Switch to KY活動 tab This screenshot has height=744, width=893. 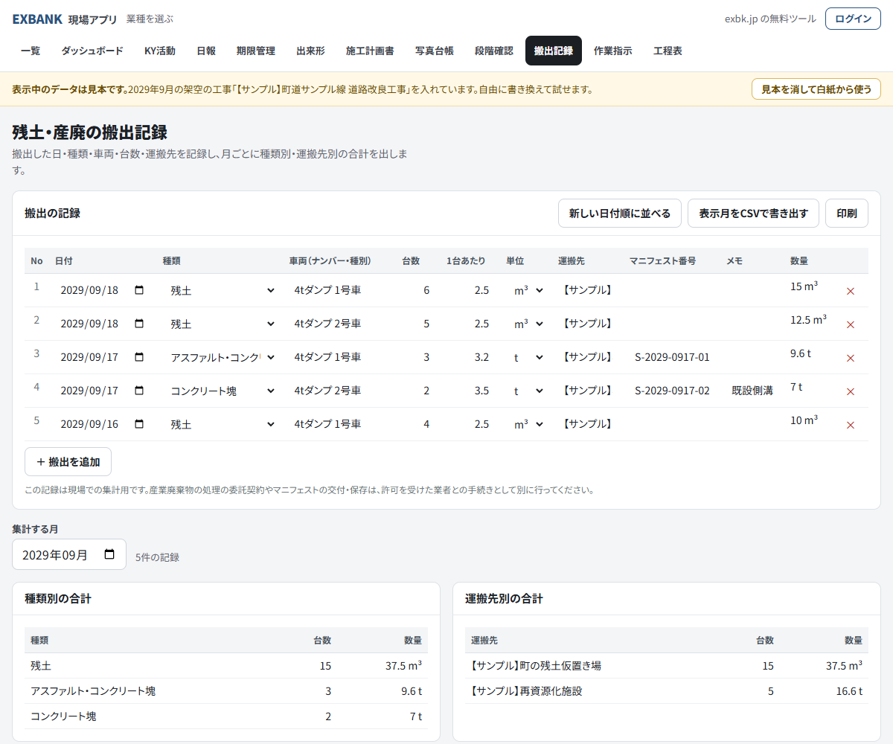pyautogui.click(x=160, y=51)
